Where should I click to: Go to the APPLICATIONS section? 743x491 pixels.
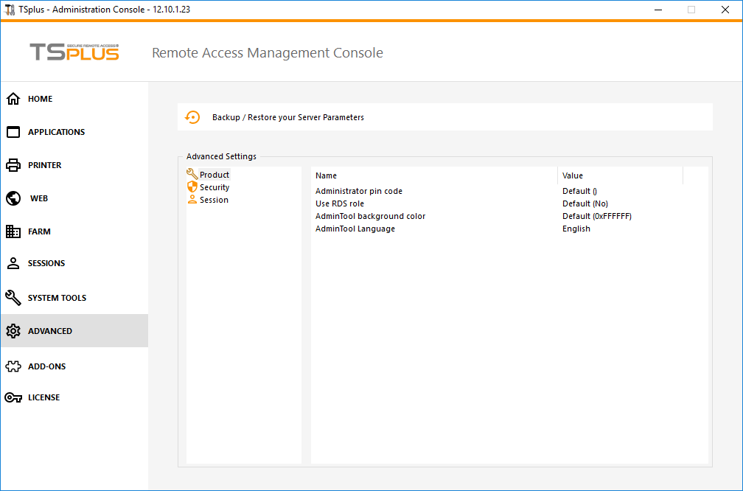pos(56,132)
